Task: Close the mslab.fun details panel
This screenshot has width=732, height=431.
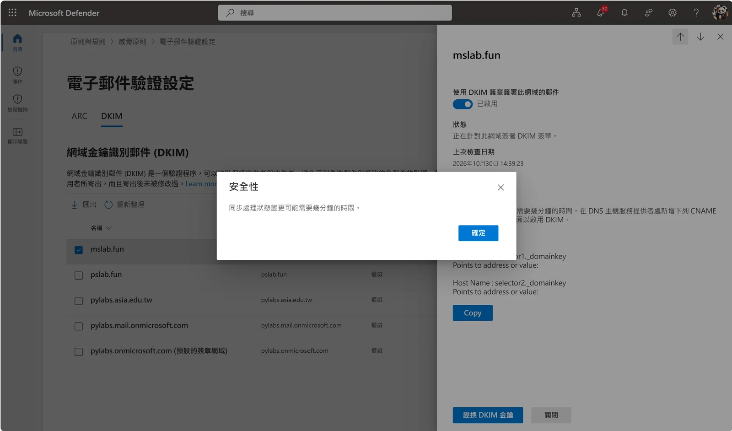Action: (x=721, y=37)
